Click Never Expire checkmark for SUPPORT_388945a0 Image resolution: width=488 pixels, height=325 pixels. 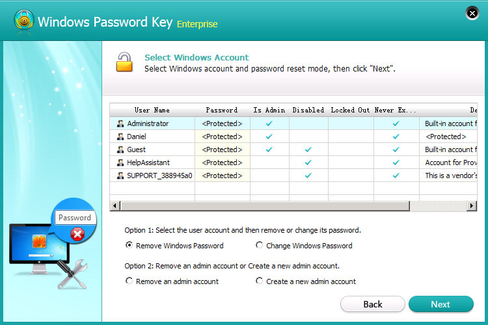coord(396,175)
